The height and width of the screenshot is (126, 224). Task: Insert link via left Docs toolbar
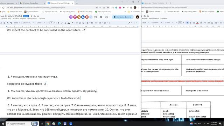pos(77,23)
